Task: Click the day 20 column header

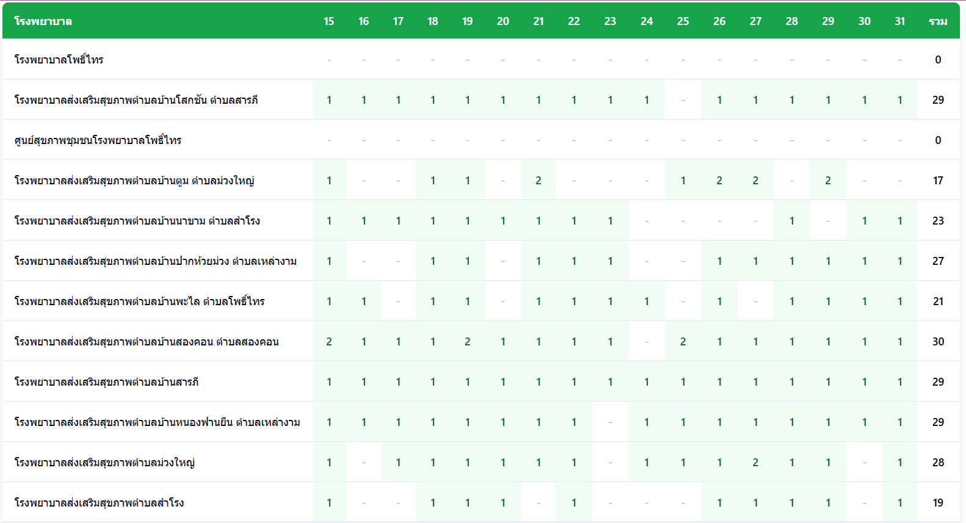Action: [x=503, y=21]
